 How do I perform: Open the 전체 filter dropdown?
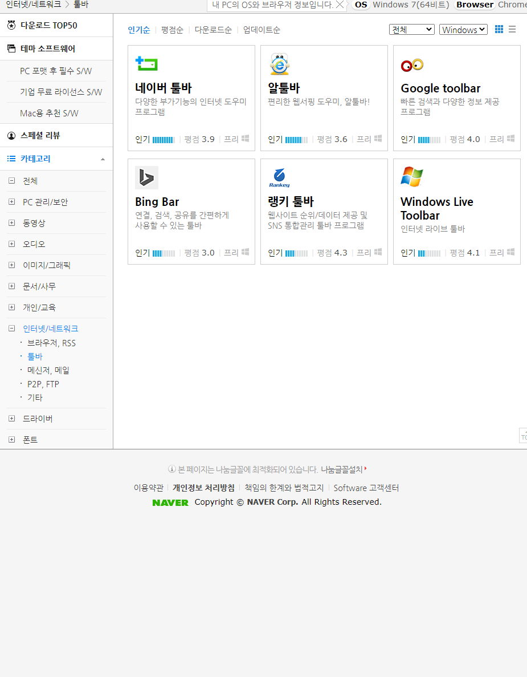tap(412, 29)
